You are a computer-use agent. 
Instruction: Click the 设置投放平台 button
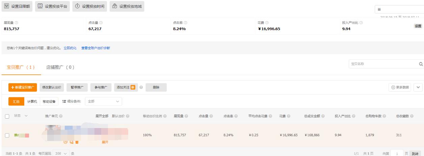coord(52,6)
